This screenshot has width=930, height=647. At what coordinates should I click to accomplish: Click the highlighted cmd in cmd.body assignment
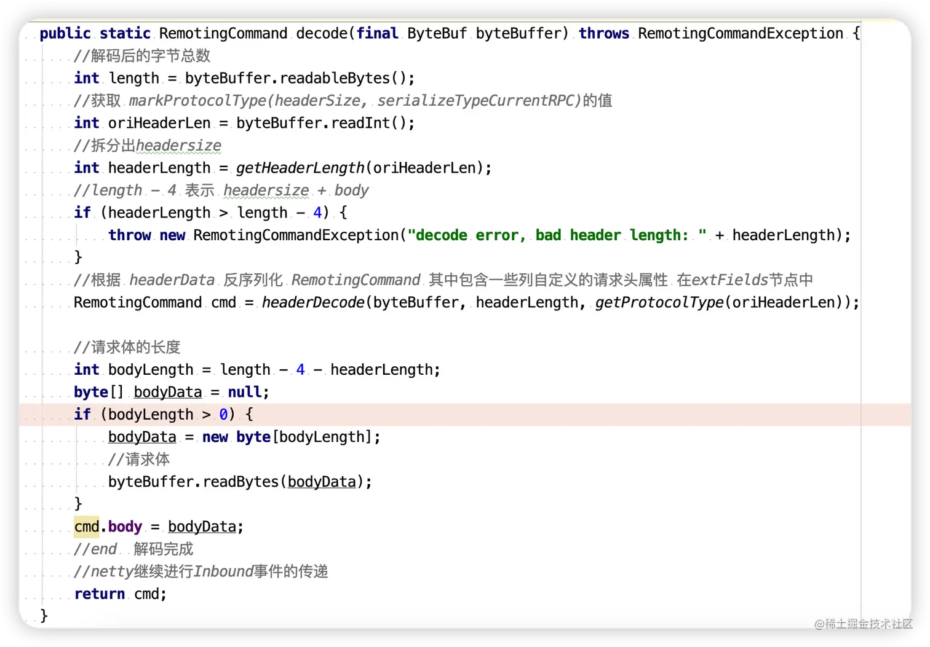(x=87, y=527)
